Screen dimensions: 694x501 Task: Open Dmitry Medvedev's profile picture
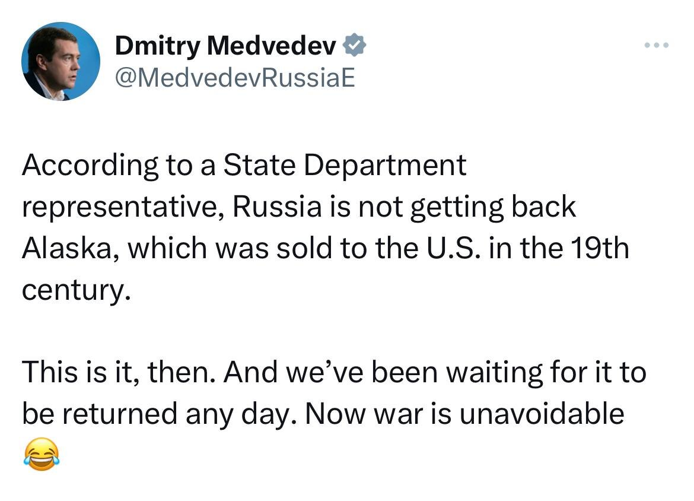[61, 61]
